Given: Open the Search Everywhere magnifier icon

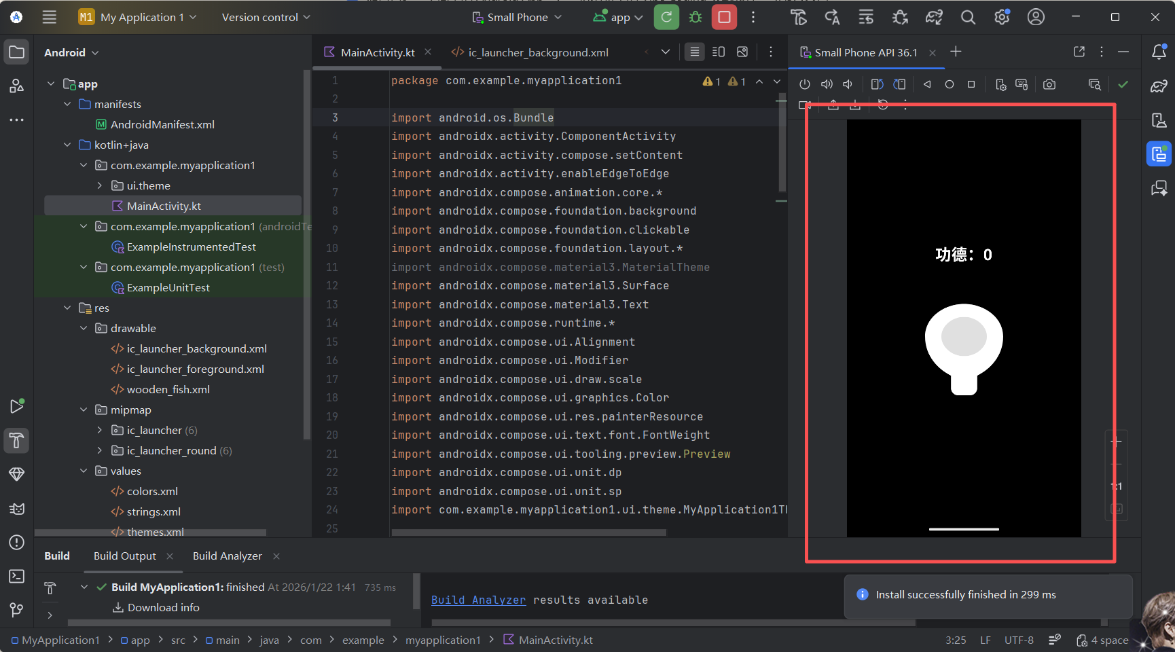Looking at the screenshot, I should [968, 18].
